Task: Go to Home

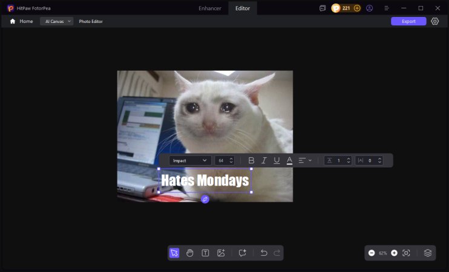Action: [x=21, y=21]
